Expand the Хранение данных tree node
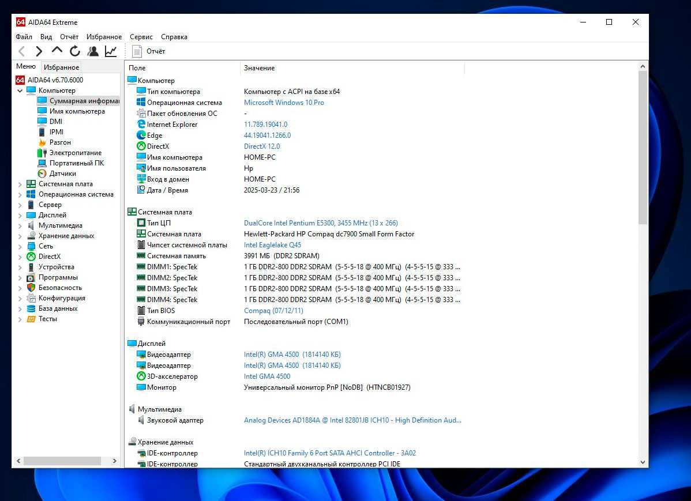This screenshot has height=501, width=691. click(20, 236)
